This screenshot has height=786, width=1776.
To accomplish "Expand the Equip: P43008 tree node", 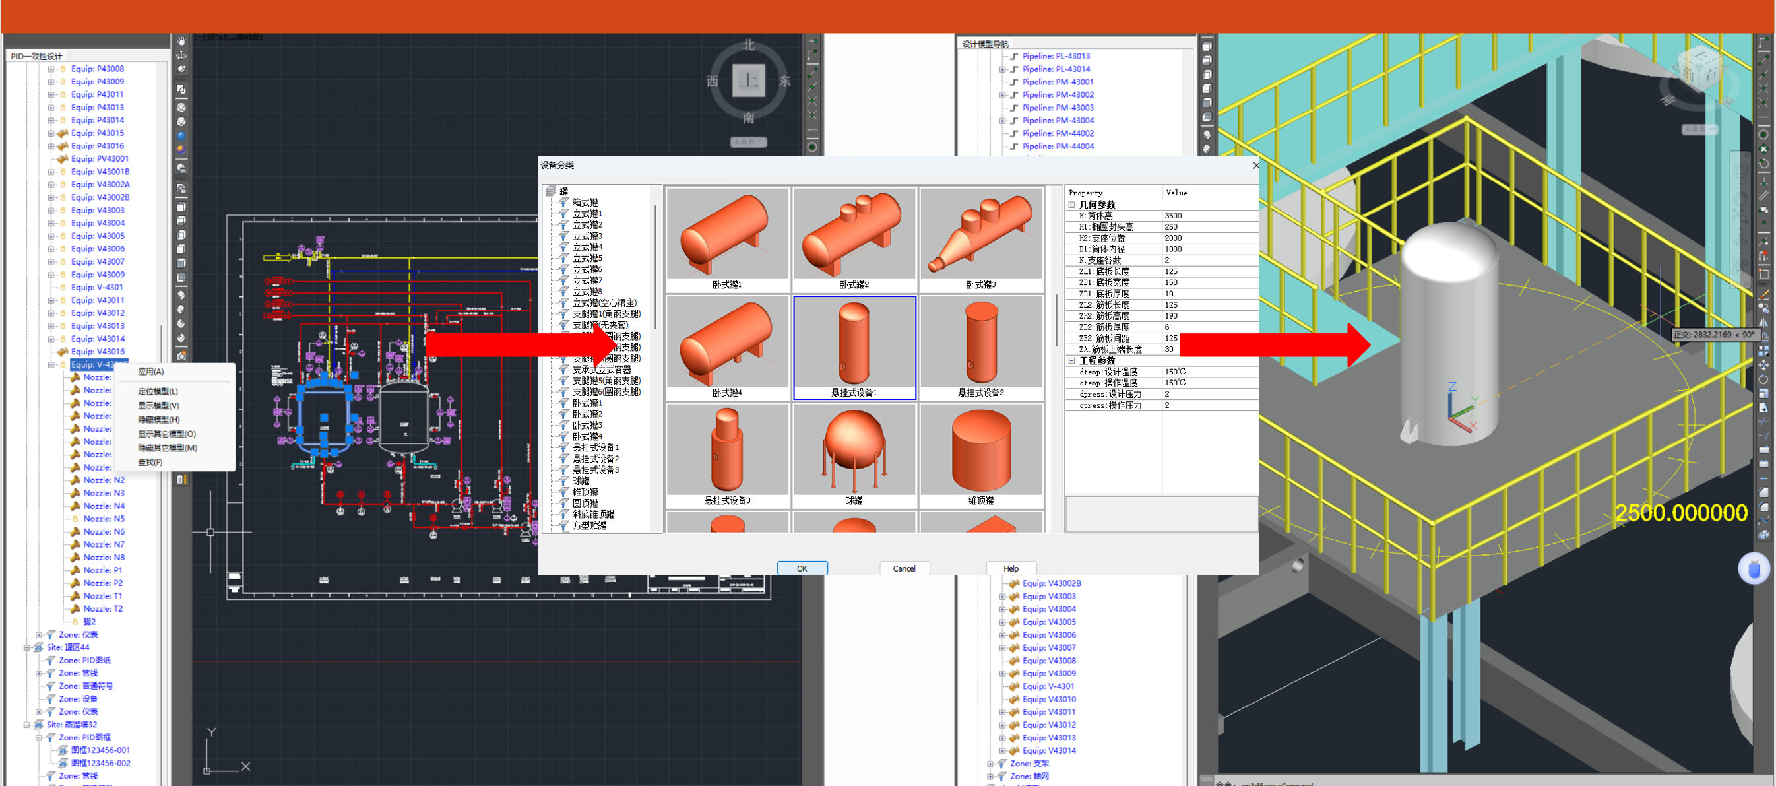I will (x=51, y=69).
